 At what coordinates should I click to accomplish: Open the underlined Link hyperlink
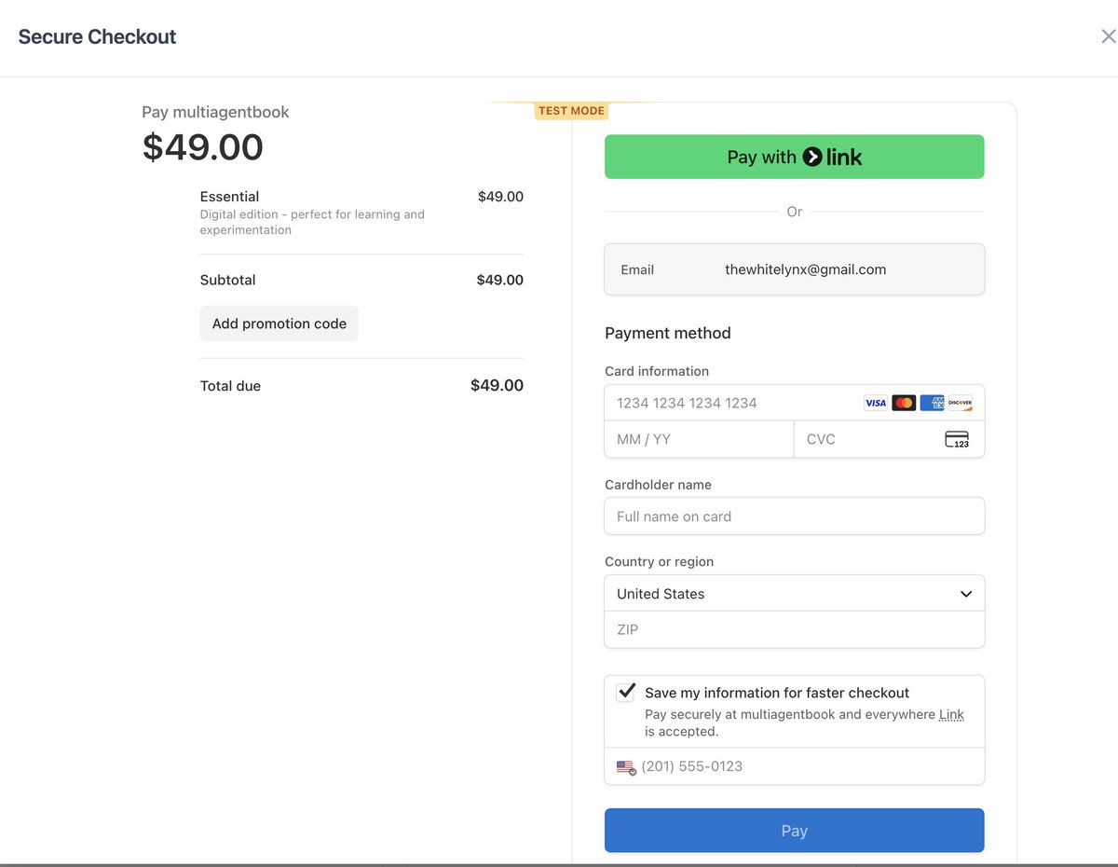pos(951,714)
